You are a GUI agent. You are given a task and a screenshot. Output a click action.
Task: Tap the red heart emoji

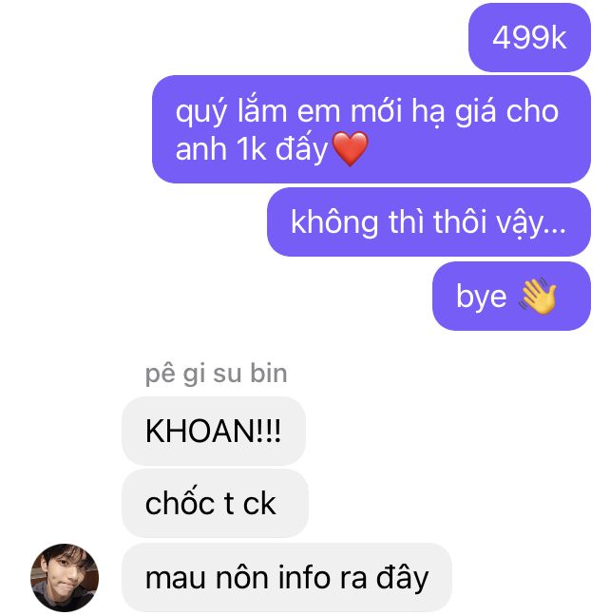(350, 148)
